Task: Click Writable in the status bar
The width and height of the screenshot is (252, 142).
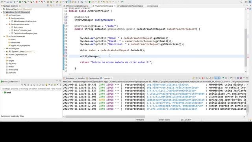Action: coord(140,120)
